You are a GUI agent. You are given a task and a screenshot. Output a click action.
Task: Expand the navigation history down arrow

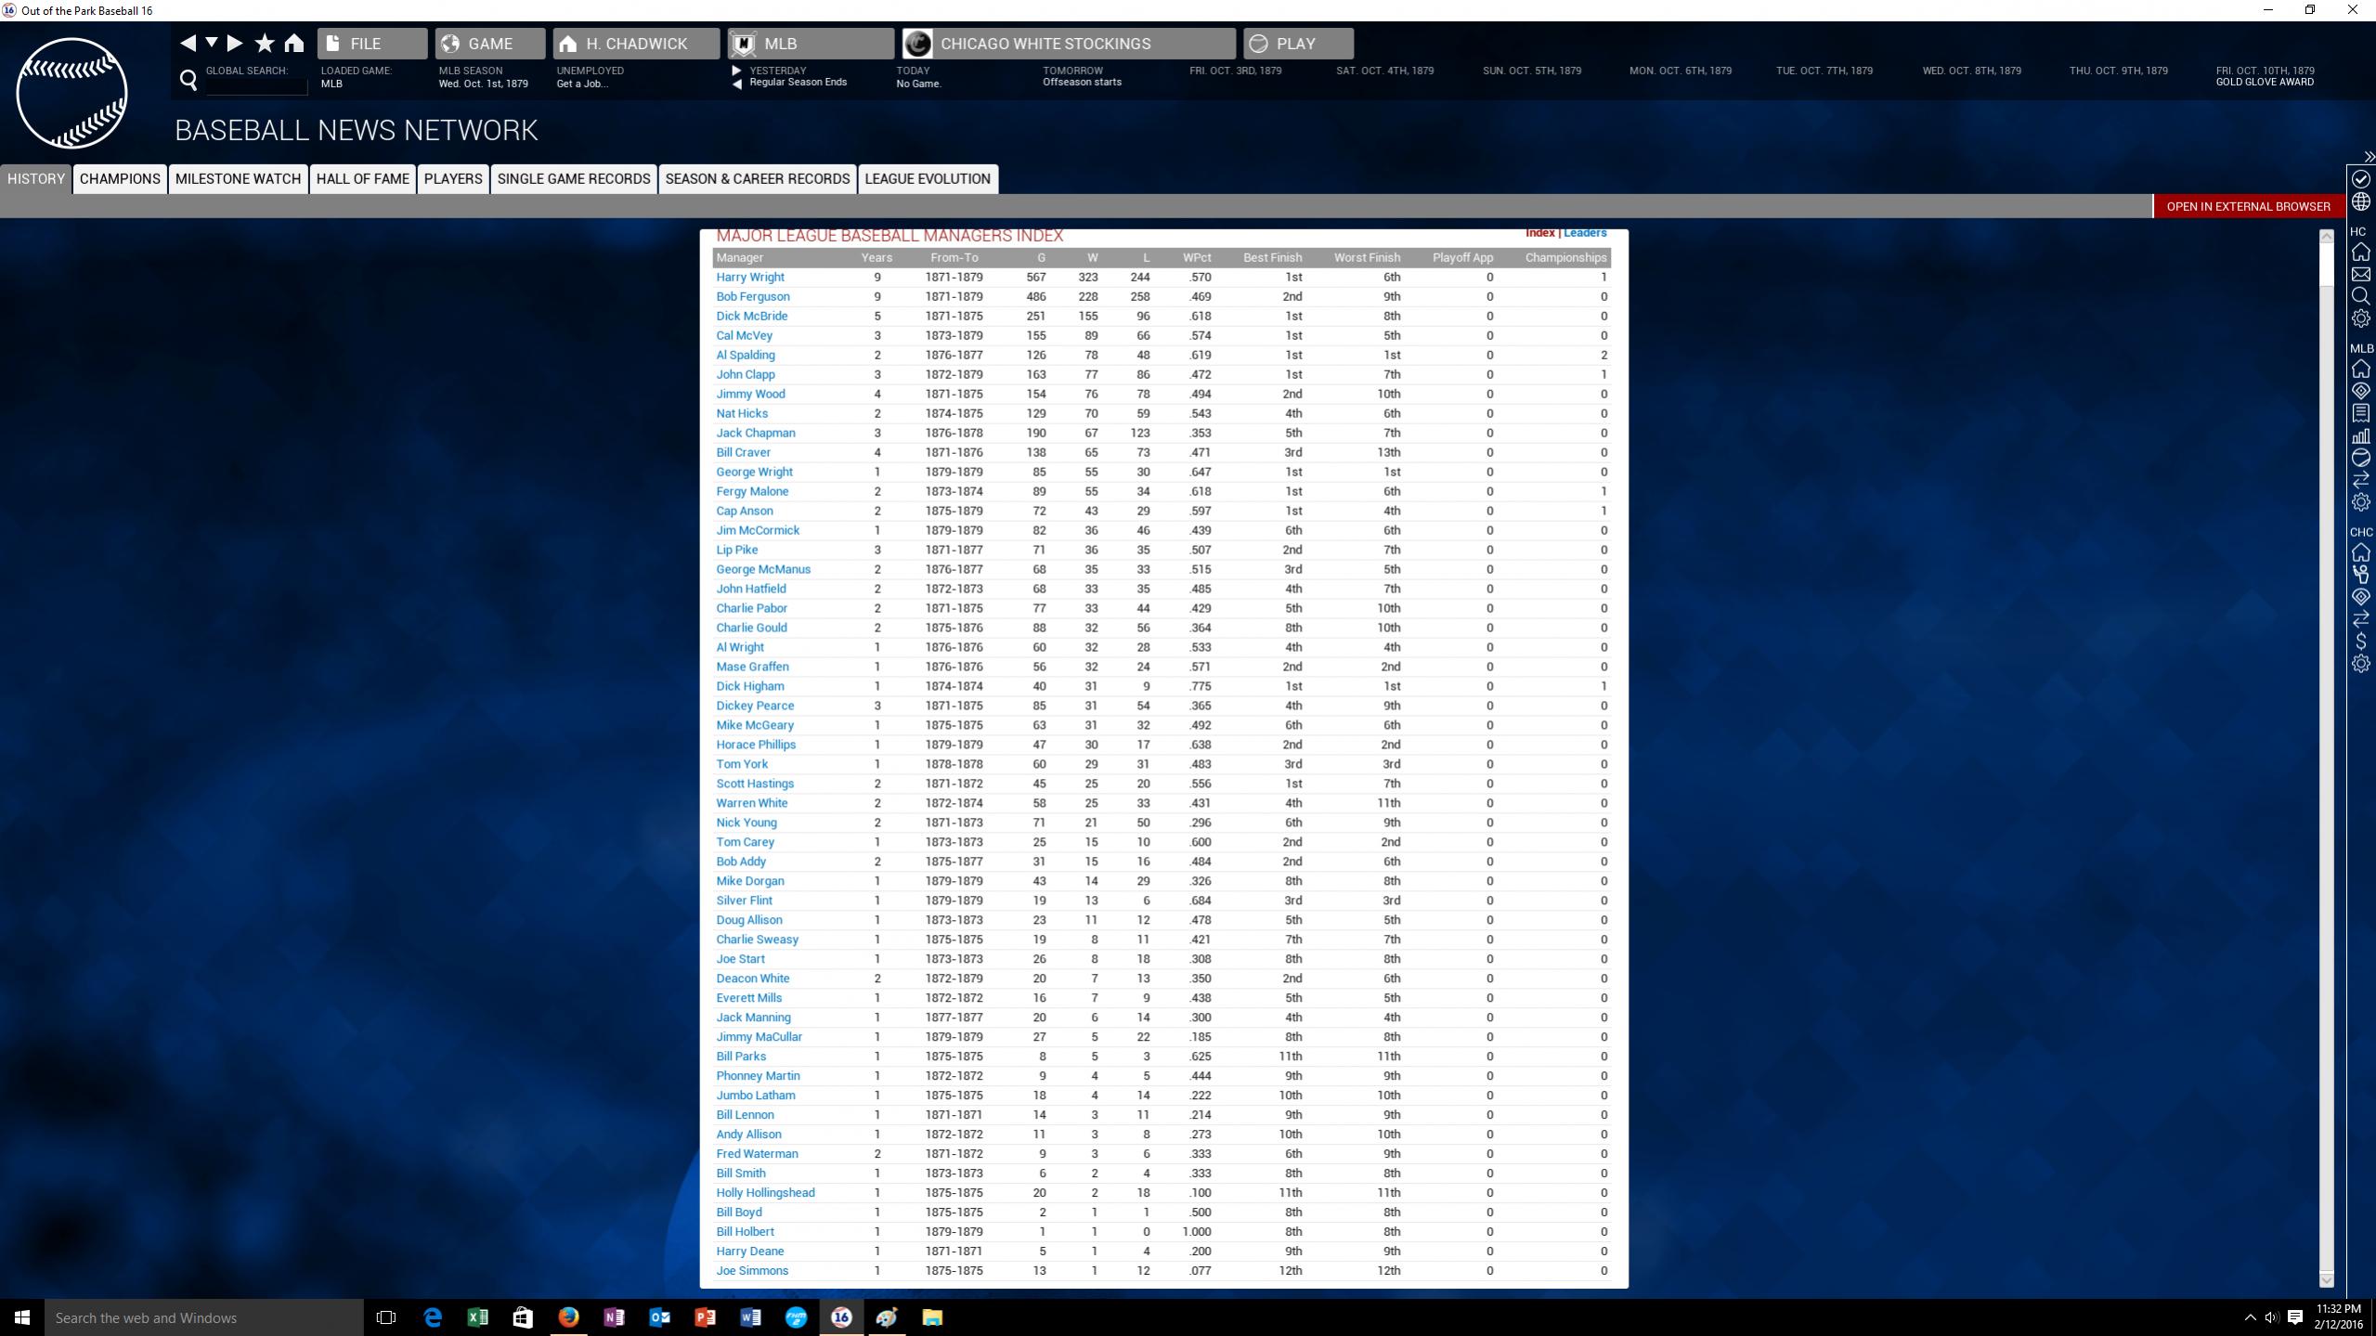click(x=212, y=43)
